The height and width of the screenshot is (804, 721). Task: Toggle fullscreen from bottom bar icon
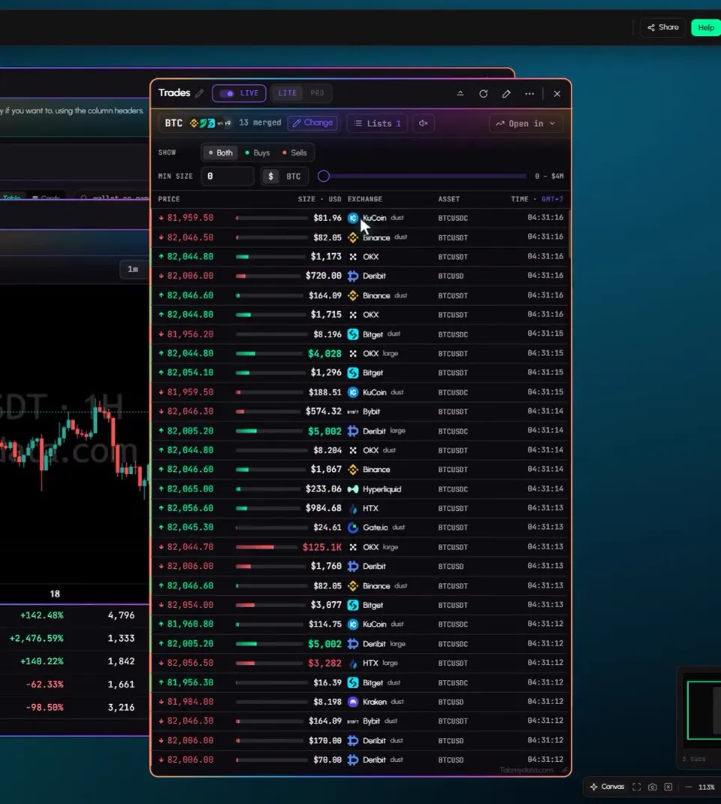pyautogui.click(x=636, y=787)
